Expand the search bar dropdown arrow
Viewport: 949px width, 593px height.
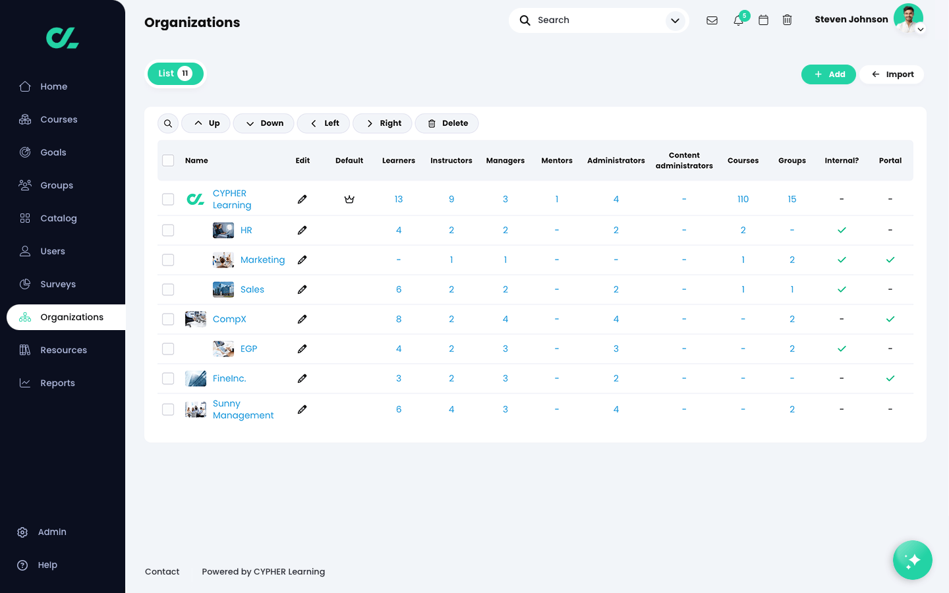point(675,20)
